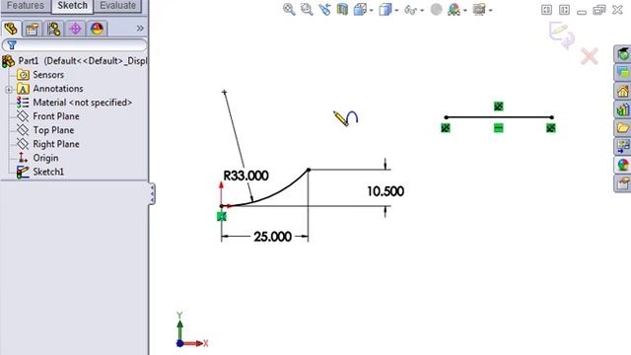Image resolution: width=631 pixels, height=355 pixels.
Task: Click the Zoom to Fit magnifier icon
Action: [289, 9]
